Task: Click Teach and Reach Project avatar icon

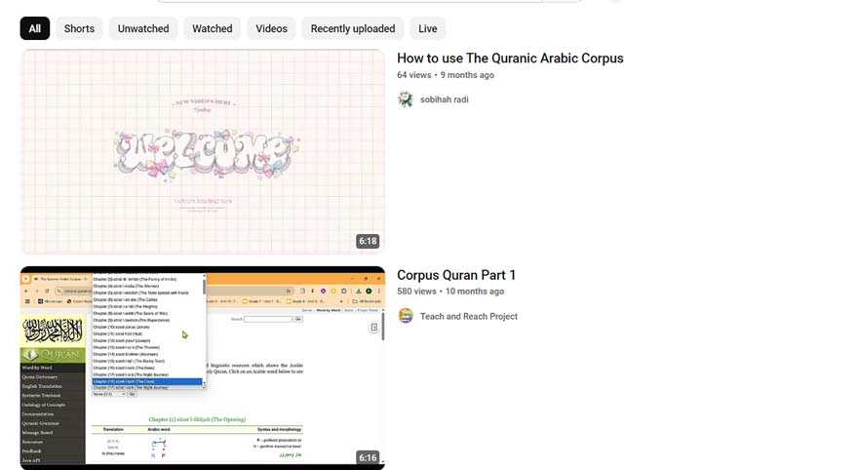Action: point(406,316)
